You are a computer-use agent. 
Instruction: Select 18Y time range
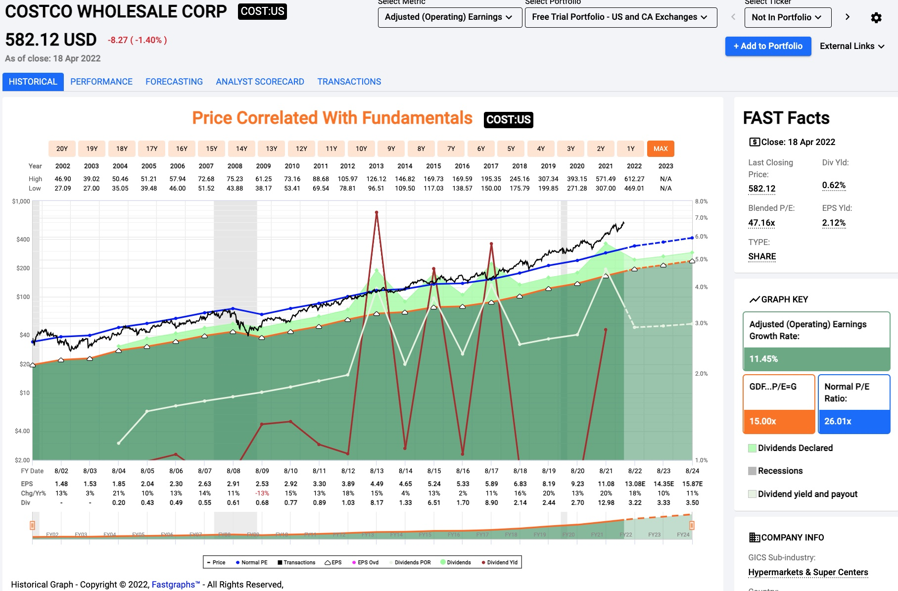122,148
